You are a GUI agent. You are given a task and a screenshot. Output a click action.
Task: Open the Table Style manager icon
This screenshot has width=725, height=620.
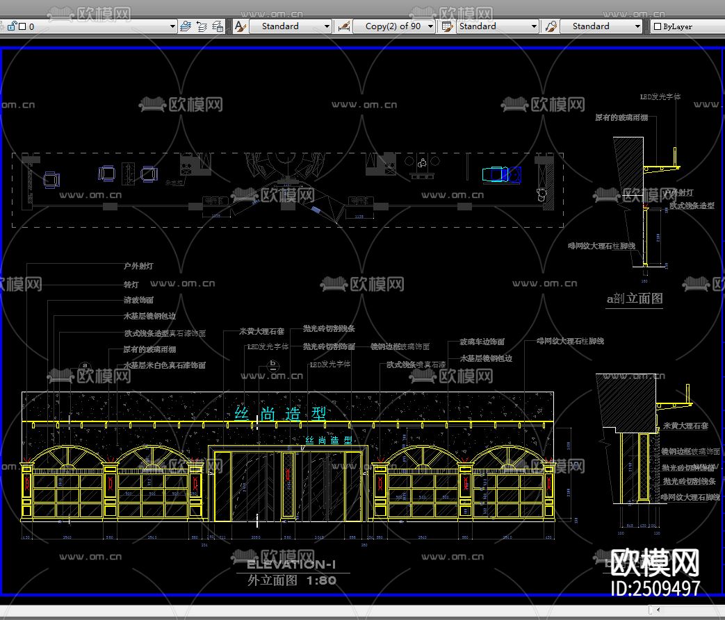point(447,26)
